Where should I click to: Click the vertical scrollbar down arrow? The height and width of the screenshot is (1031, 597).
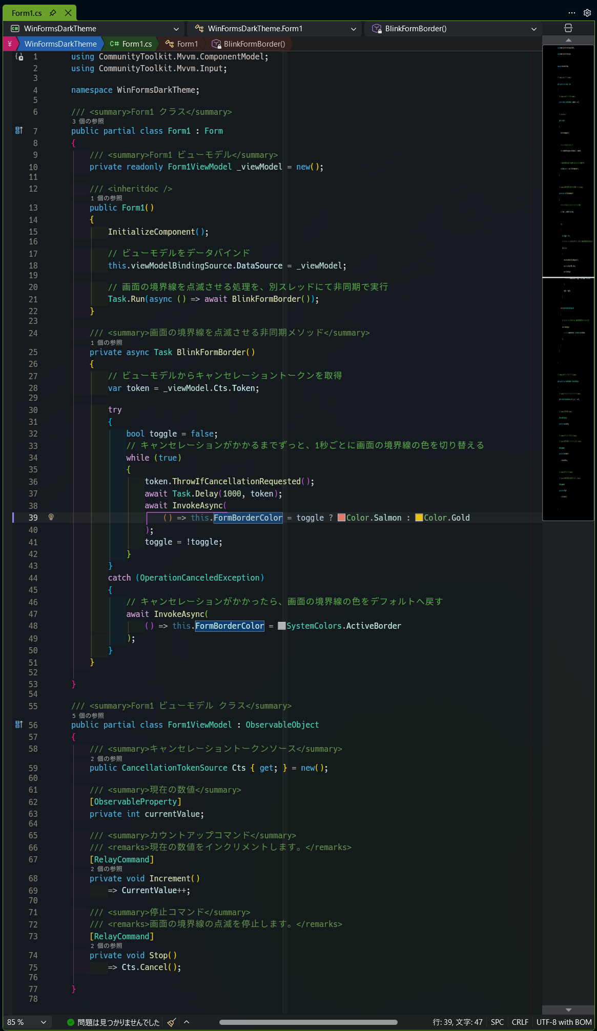[568, 1010]
